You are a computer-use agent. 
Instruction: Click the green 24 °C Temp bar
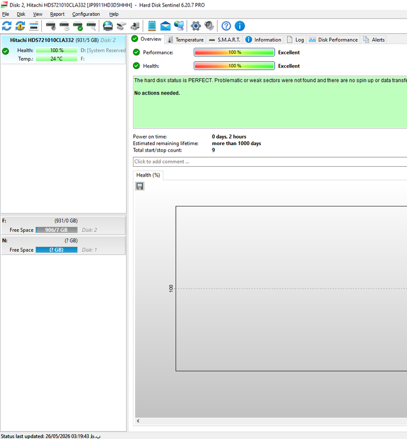tap(56, 59)
